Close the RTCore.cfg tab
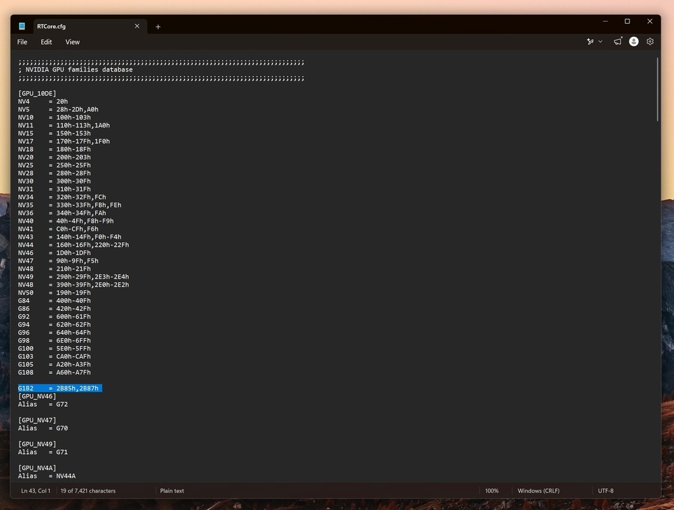This screenshot has width=674, height=510. pos(137,26)
